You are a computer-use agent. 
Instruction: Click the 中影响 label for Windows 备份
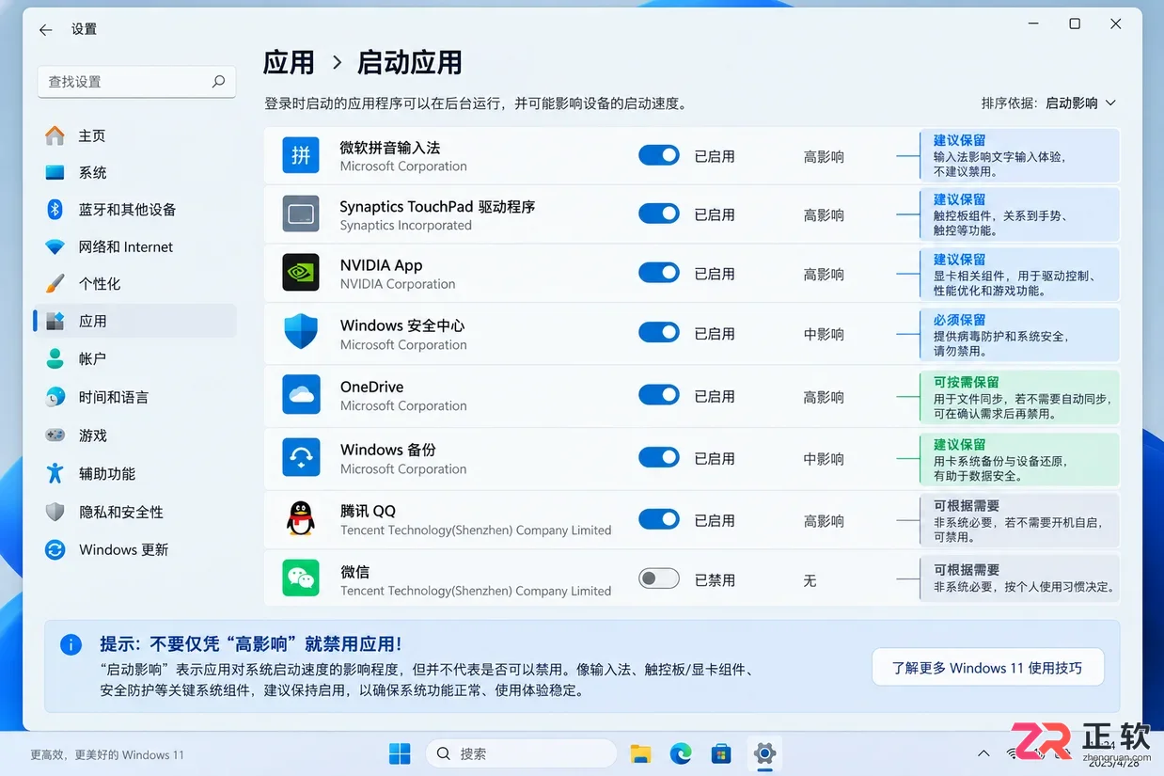824,459
